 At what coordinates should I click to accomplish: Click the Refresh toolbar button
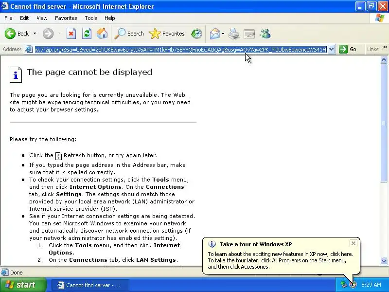[x=87, y=34]
